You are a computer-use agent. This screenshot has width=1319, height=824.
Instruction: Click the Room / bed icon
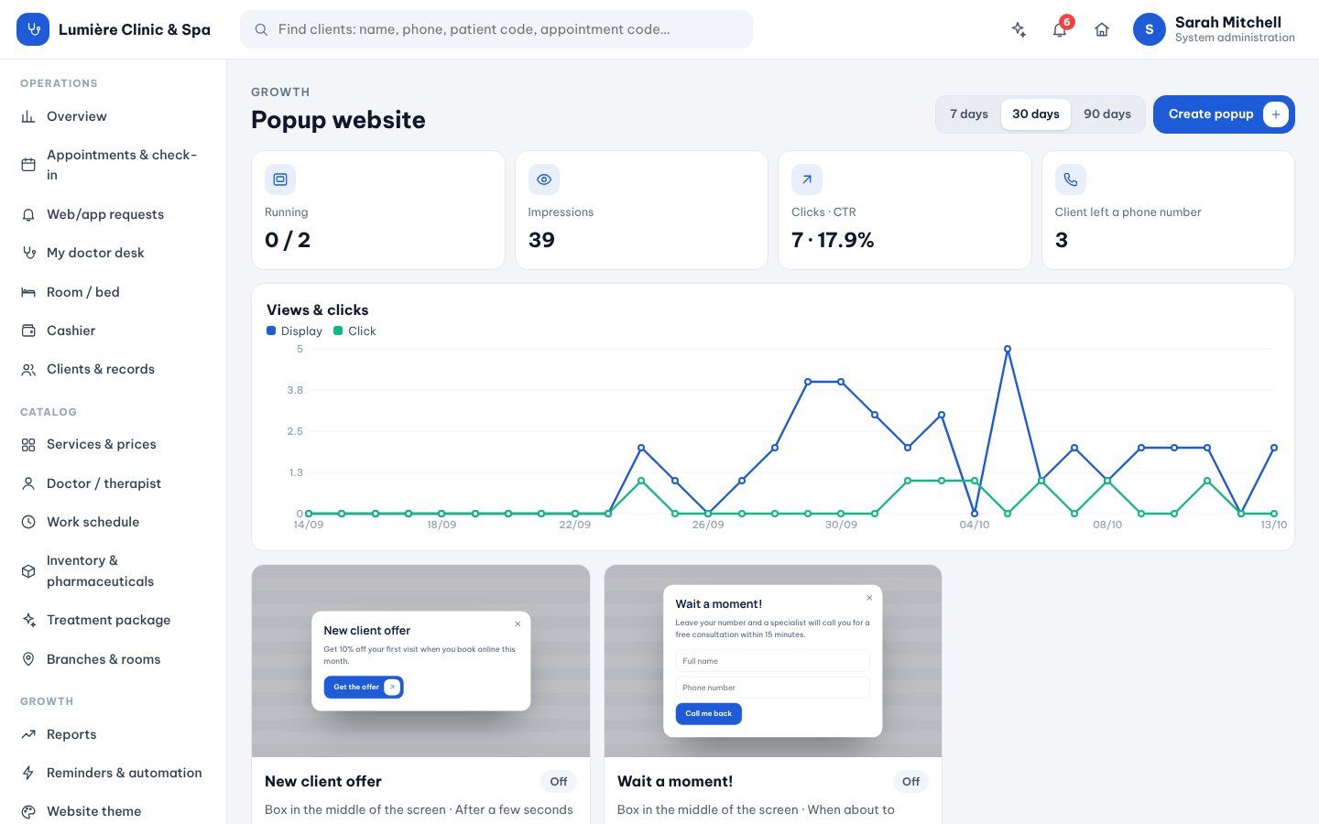tap(28, 292)
